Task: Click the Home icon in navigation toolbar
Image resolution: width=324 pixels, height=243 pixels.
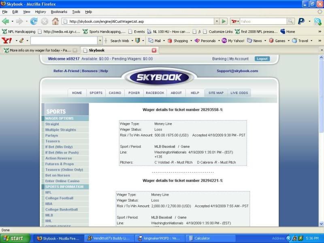Action: [55, 21]
